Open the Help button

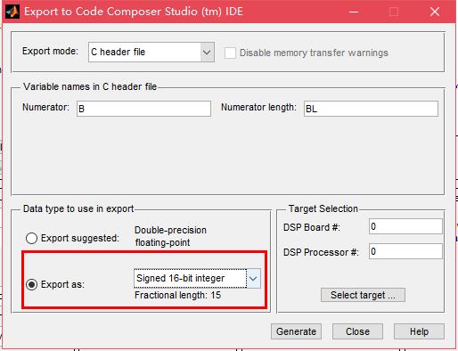click(419, 331)
